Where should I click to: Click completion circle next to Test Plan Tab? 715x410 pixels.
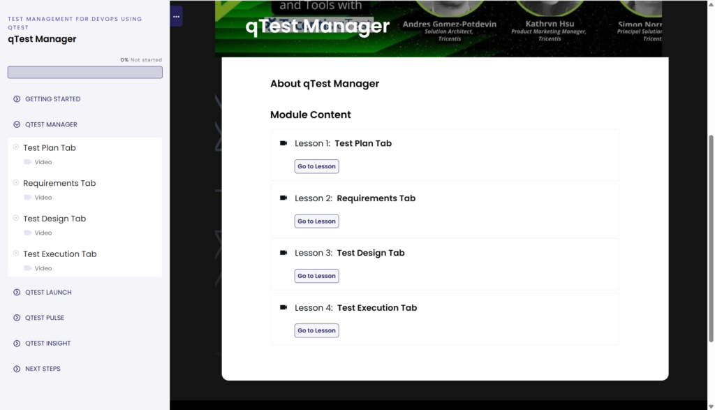coord(16,147)
